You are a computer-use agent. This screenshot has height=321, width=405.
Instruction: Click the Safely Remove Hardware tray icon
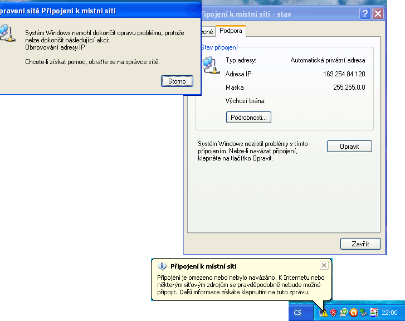363,313
